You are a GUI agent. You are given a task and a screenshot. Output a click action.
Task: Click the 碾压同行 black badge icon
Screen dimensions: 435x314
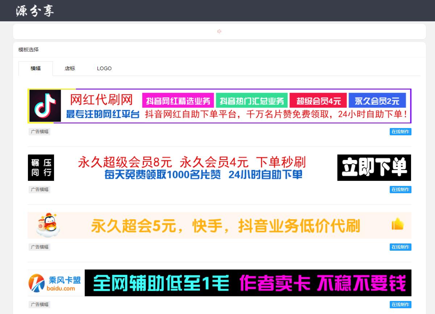[x=41, y=167]
